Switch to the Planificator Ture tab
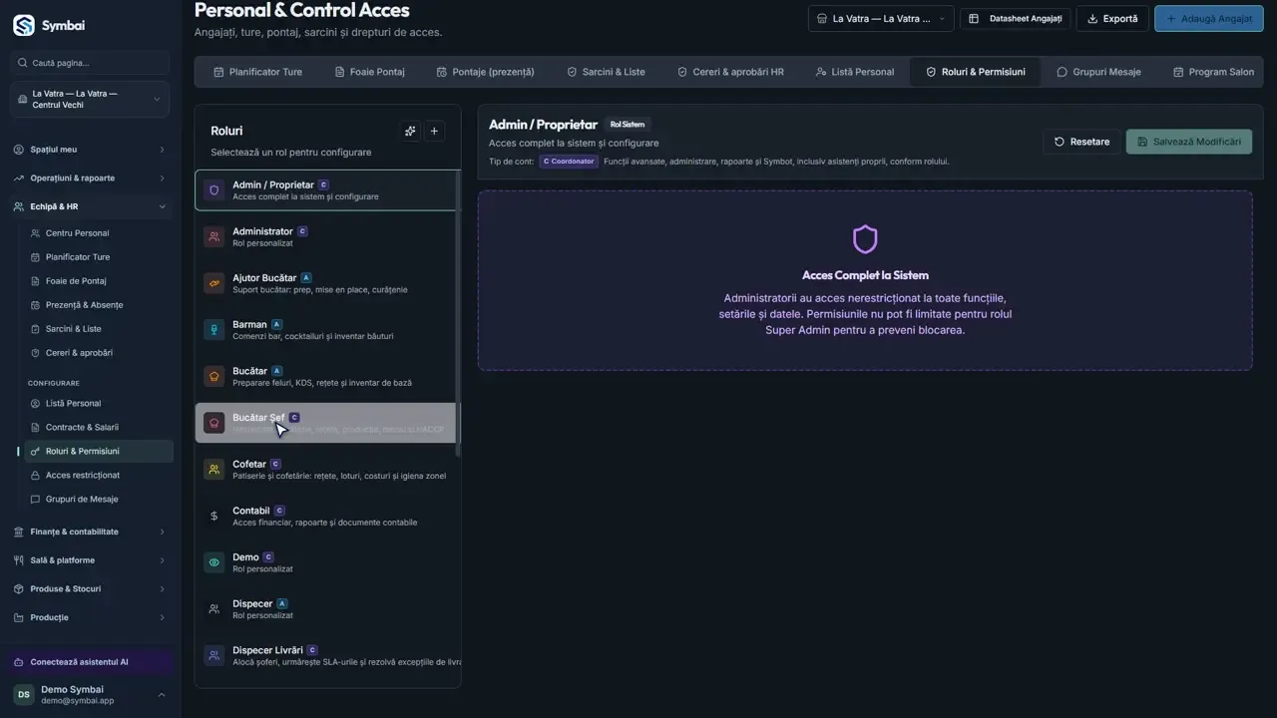Viewport: 1277px width, 718px height. [x=257, y=72]
